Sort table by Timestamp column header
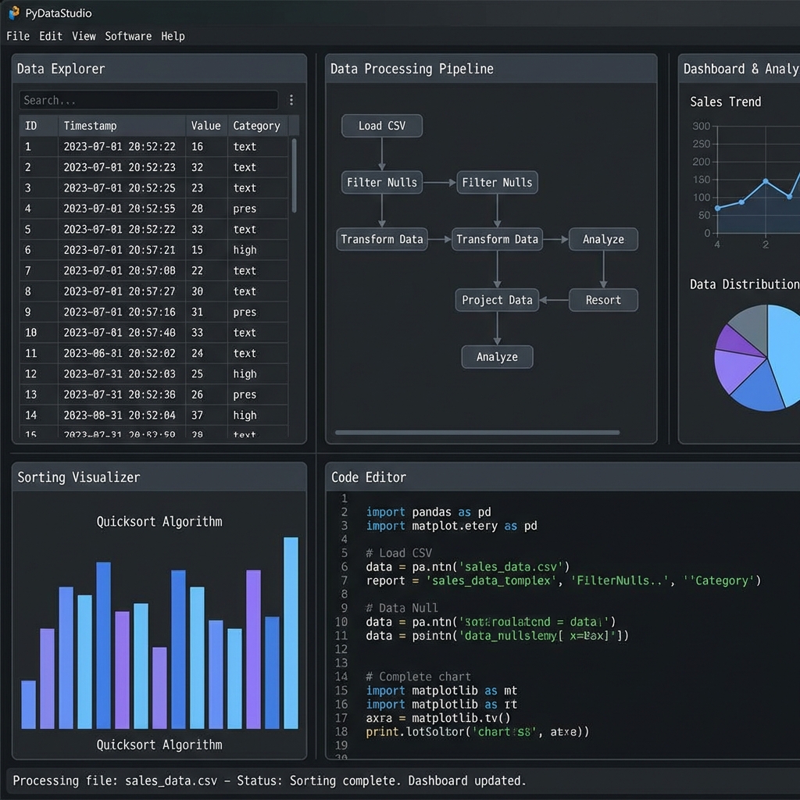The width and height of the screenshot is (800, 800). tap(90, 126)
